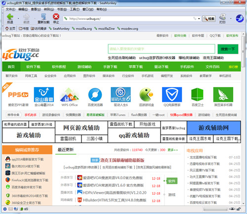
Task: Open the 帮助(H) menu
Action: click(x=102, y=9)
